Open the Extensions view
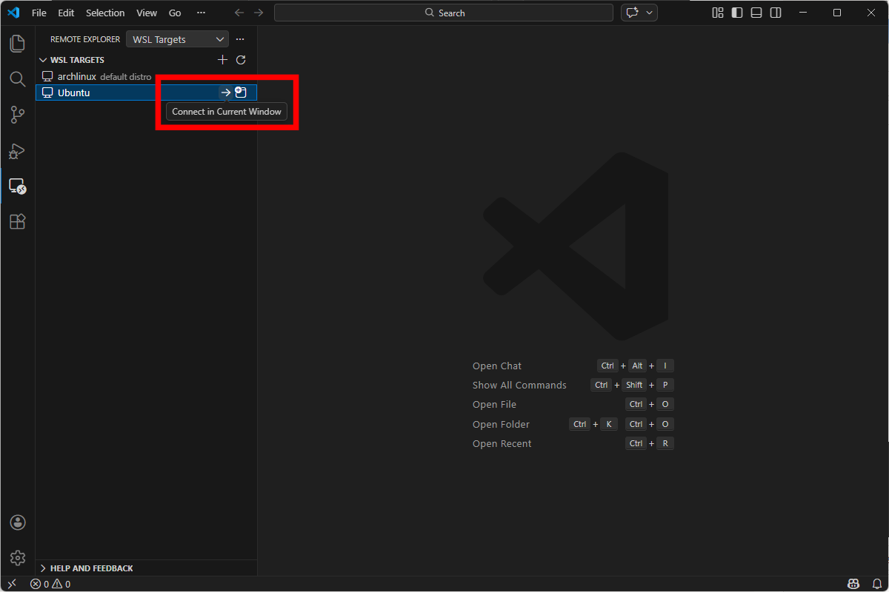Image resolution: width=889 pixels, height=592 pixels. (17, 221)
